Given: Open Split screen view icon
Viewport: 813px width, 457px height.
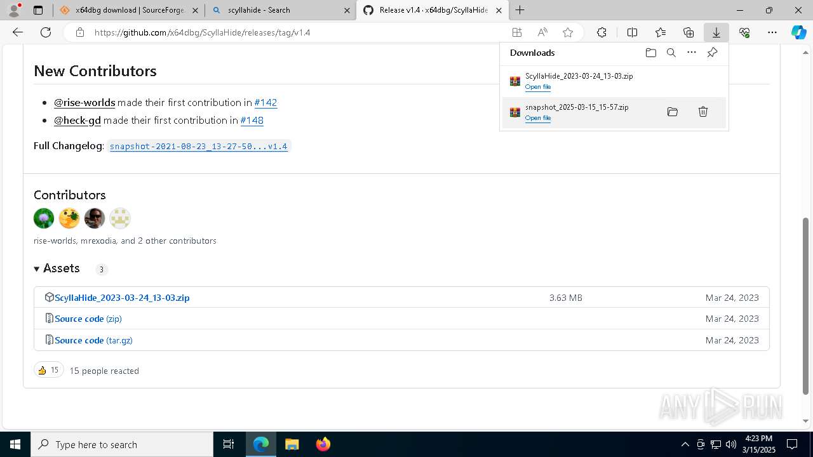Looking at the screenshot, I should (x=632, y=32).
